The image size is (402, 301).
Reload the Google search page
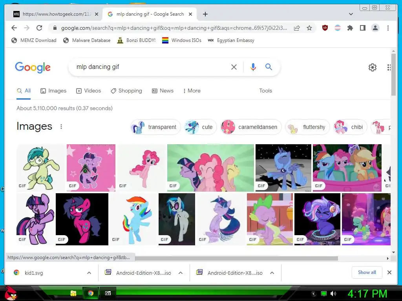39,28
